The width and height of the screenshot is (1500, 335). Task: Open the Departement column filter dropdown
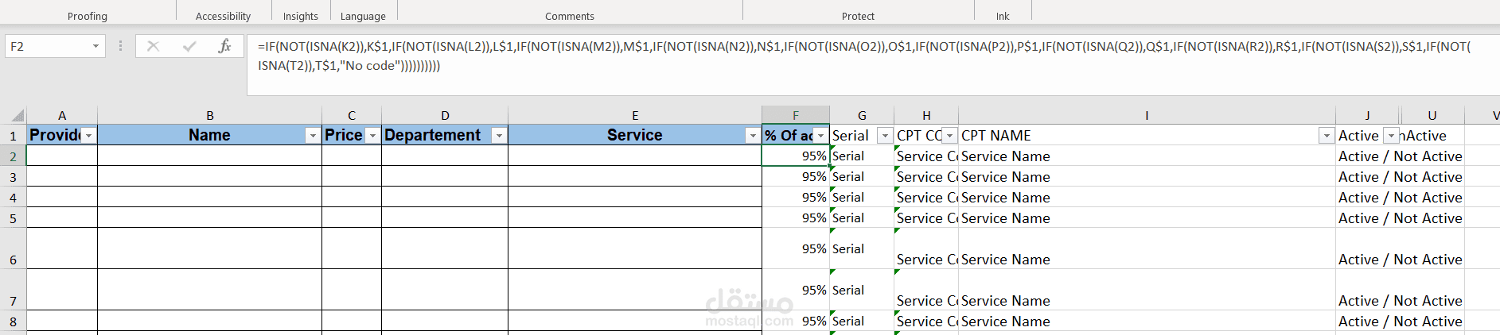[x=499, y=136]
